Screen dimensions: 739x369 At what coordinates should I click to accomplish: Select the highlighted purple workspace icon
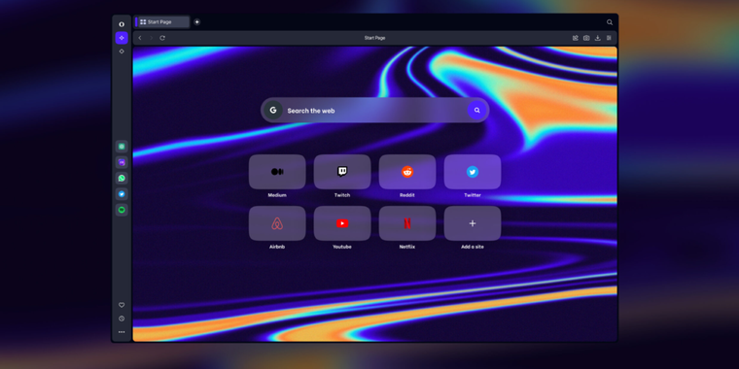tap(122, 38)
